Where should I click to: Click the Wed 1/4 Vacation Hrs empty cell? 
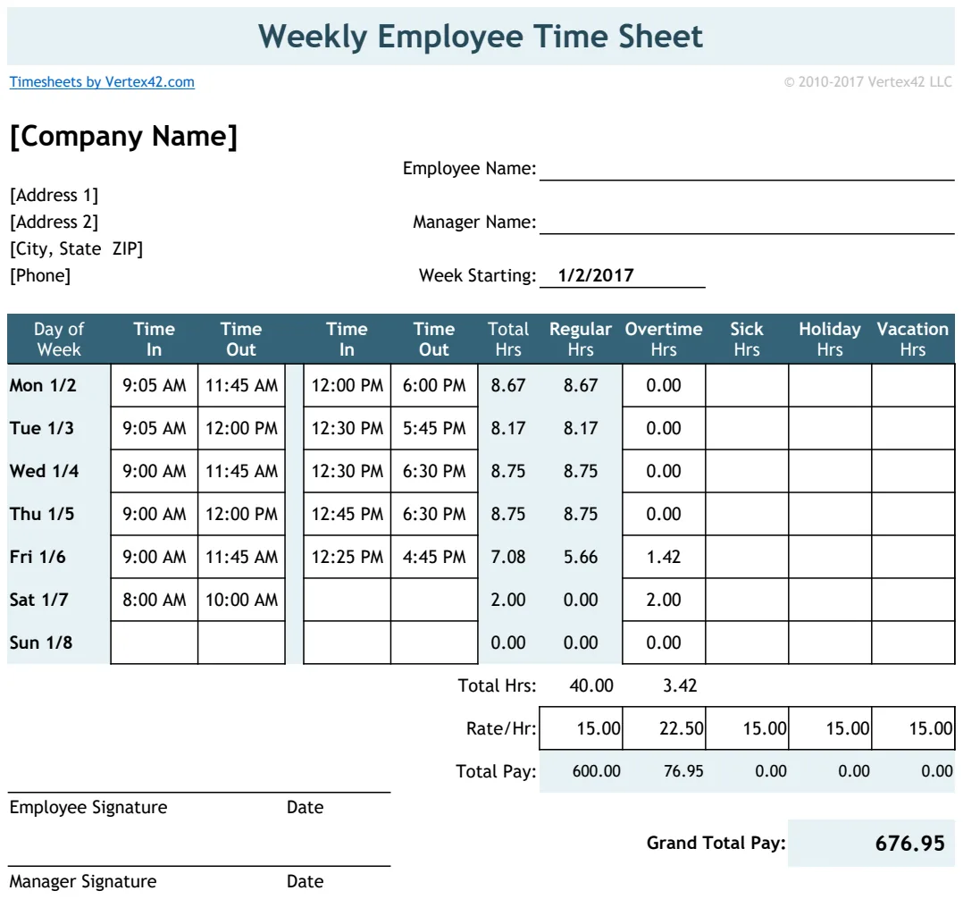click(x=913, y=471)
